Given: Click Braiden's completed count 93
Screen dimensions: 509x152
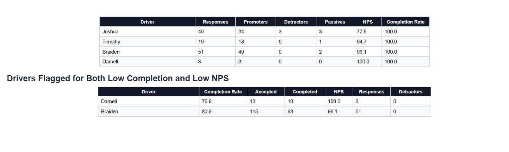Looking at the screenshot, I should pyautogui.click(x=290, y=112).
